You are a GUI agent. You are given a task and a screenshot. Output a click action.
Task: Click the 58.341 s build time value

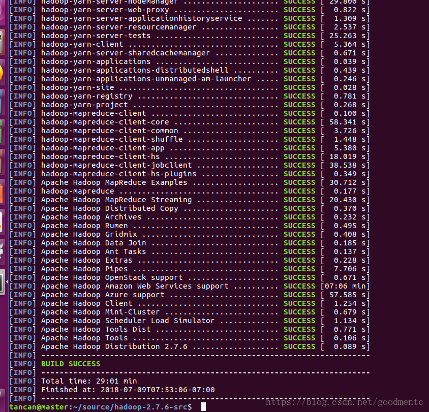click(348, 122)
